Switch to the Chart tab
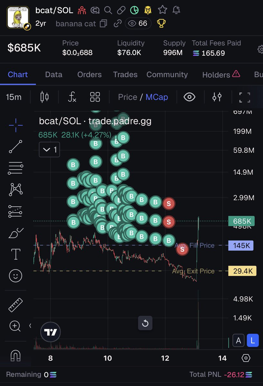 coord(18,74)
